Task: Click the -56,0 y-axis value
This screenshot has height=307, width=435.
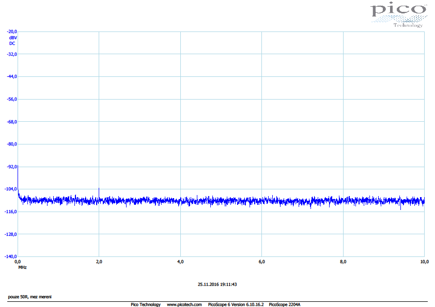Action: click(x=12, y=99)
